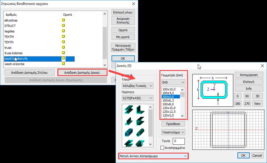The width and height of the screenshot is (267, 163).
Task: Click the layer list scroll-down arrow
Action: point(105,65)
